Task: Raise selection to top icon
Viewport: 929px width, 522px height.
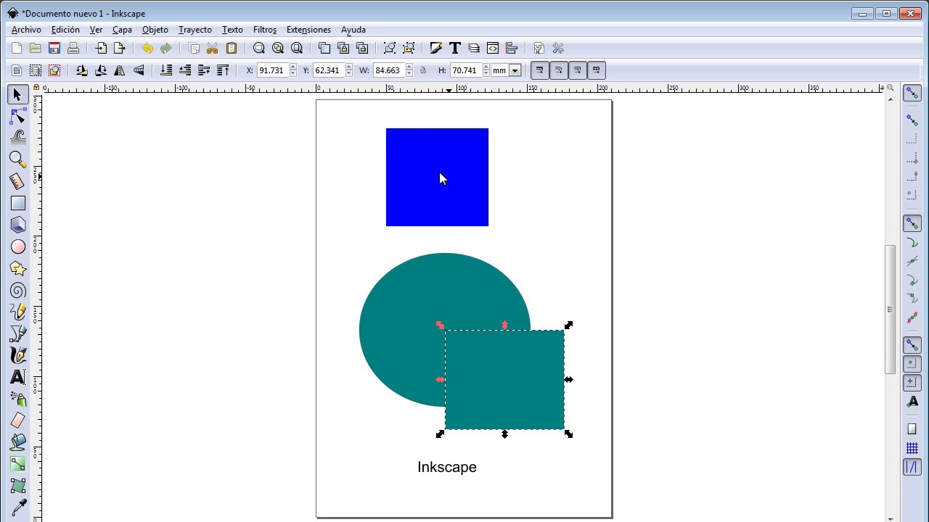Action: click(223, 70)
